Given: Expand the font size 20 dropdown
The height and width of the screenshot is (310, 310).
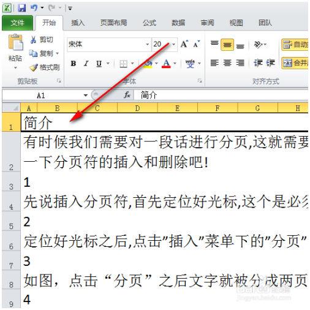Looking at the screenshot, I should 173,44.
